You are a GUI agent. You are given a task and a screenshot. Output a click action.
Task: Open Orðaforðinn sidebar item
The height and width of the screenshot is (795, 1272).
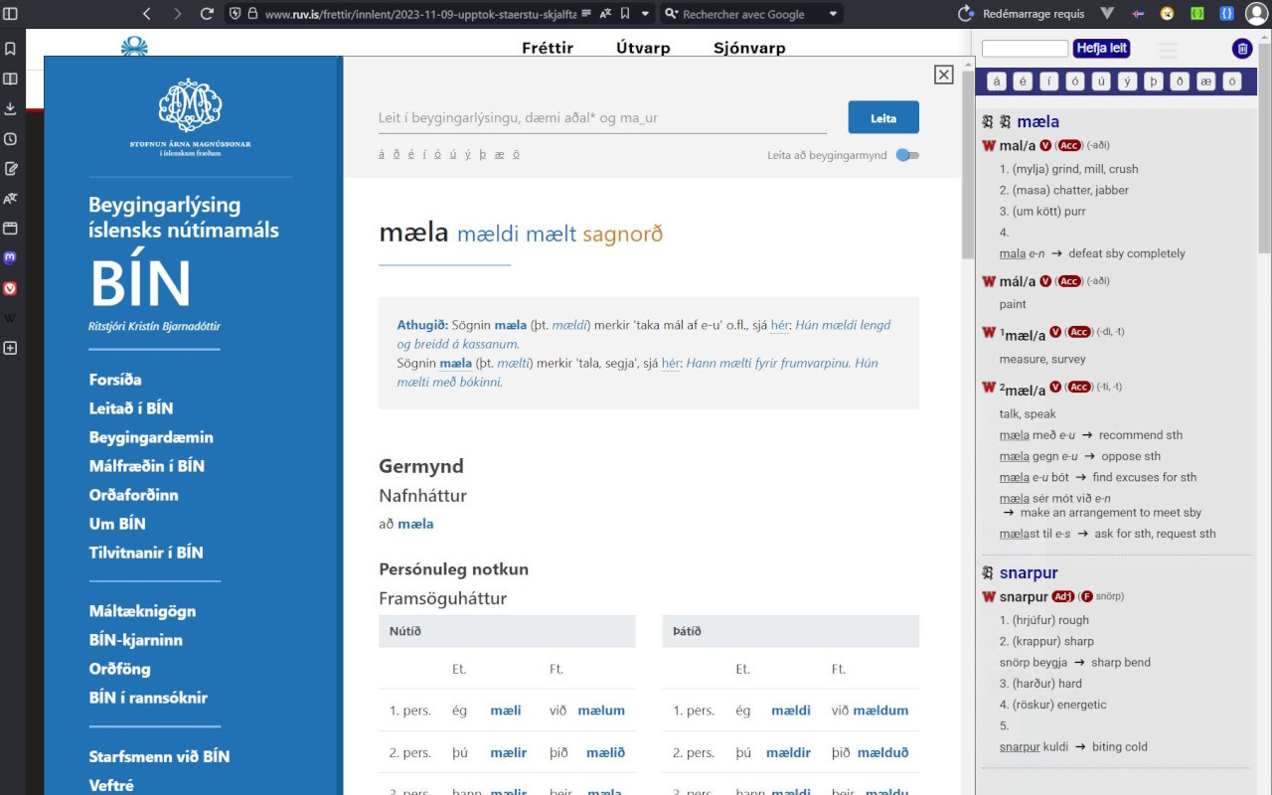click(134, 495)
